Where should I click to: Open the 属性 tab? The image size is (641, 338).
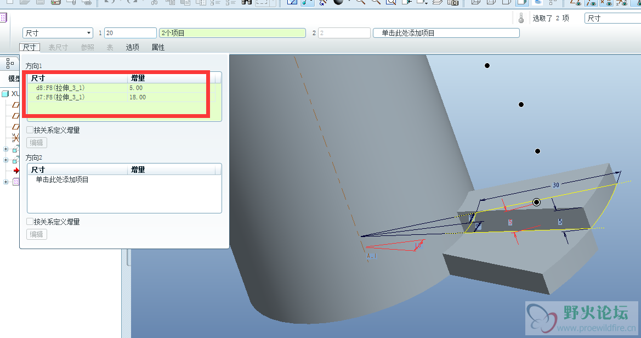click(x=158, y=47)
